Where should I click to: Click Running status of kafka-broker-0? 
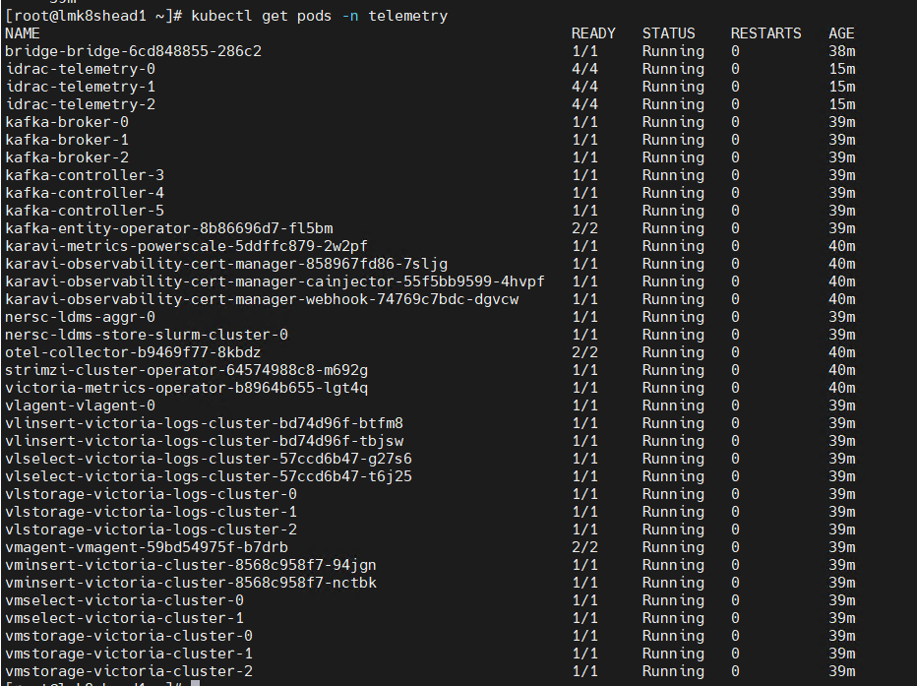coord(673,122)
